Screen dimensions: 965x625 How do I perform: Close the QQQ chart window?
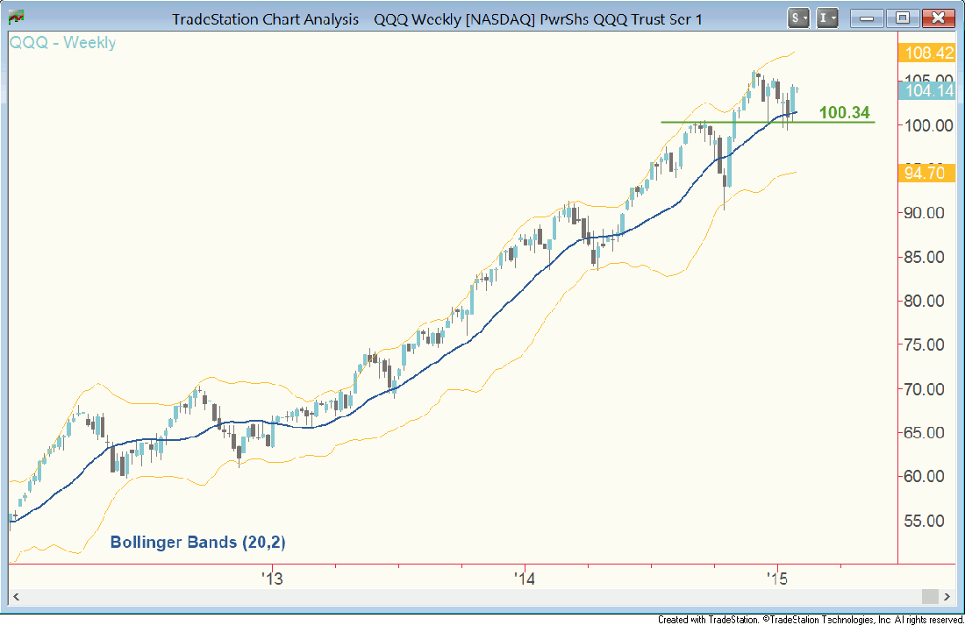(x=939, y=18)
